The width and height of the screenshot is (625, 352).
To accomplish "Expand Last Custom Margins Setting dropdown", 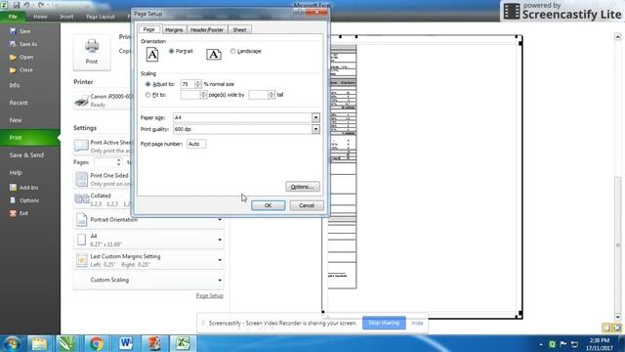I will click(220, 260).
